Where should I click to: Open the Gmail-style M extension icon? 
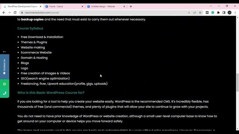[x=207, y=13]
